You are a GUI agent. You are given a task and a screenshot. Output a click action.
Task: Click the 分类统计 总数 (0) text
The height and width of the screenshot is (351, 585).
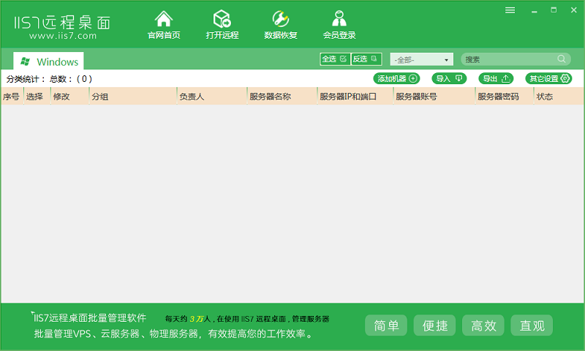click(x=49, y=79)
